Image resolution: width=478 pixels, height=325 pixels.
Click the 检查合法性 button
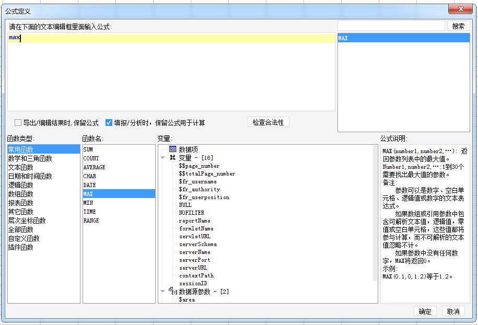pos(269,122)
